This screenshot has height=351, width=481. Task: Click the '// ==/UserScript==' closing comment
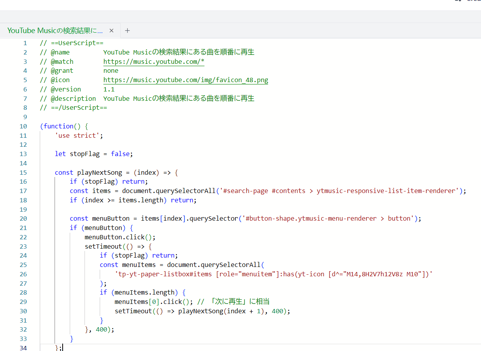tap(73, 108)
